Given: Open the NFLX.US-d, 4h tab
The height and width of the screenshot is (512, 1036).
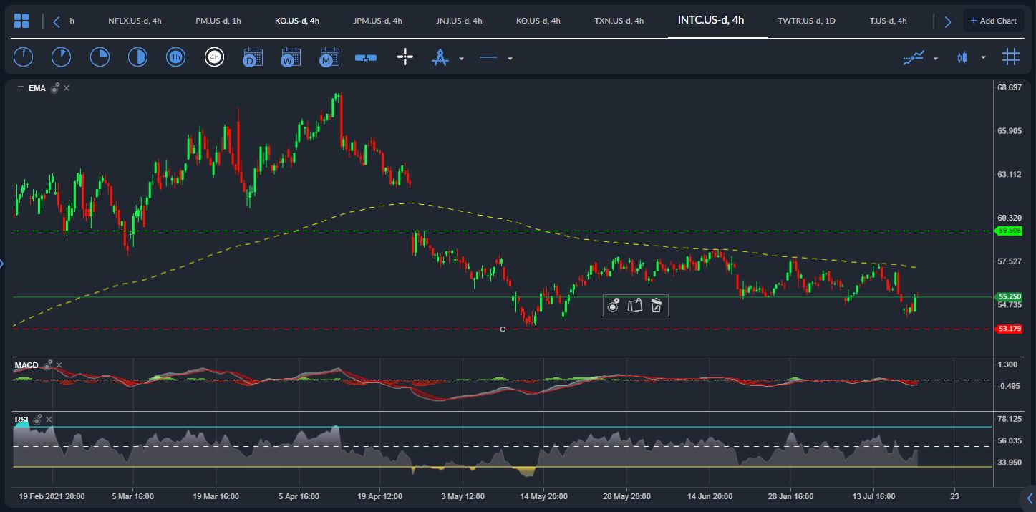Looking at the screenshot, I should pos(135,21).
